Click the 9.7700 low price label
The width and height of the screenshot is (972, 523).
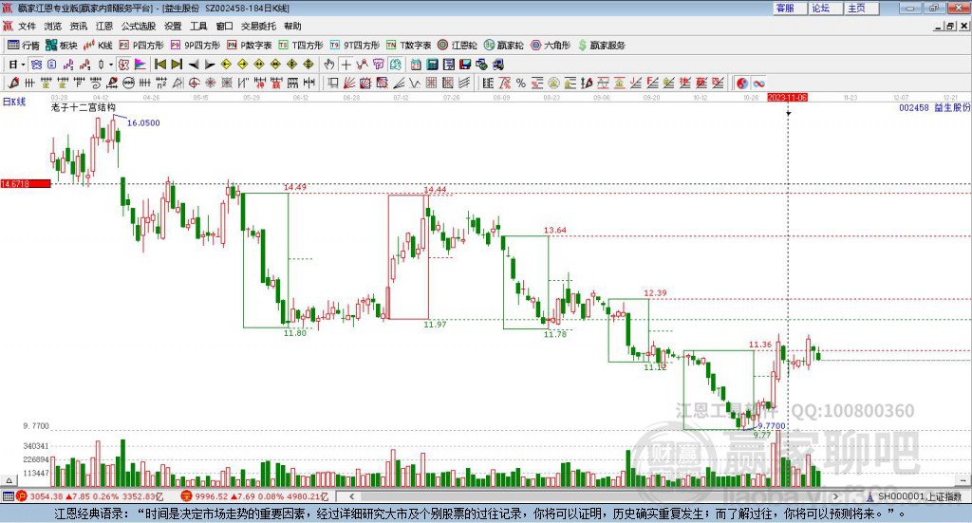point(772,426)
